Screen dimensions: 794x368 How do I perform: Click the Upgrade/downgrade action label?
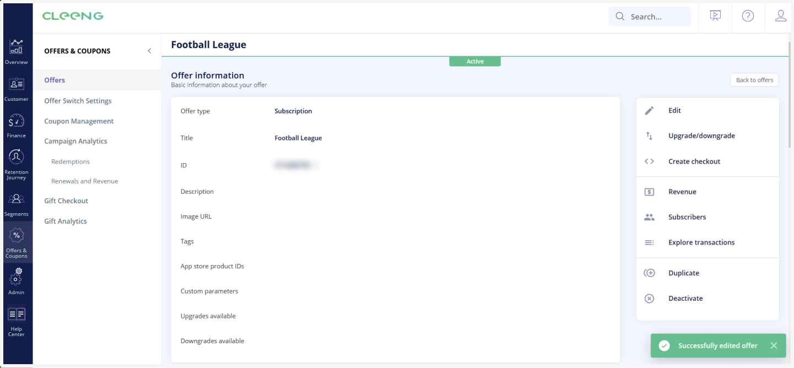tap(701, 136)
